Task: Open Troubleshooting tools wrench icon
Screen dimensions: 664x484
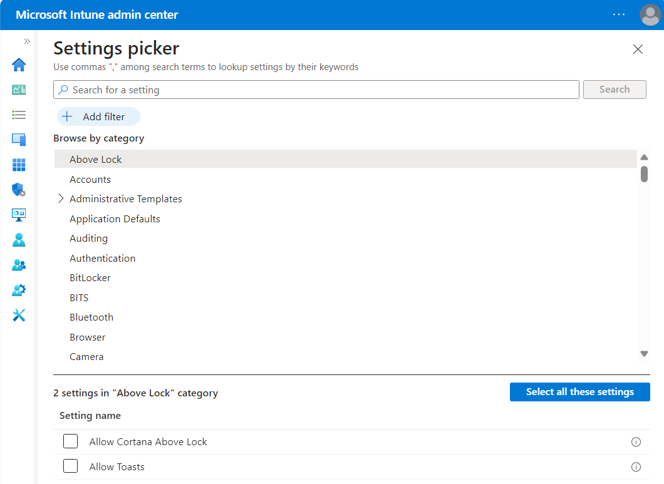Action: point(19,315)
